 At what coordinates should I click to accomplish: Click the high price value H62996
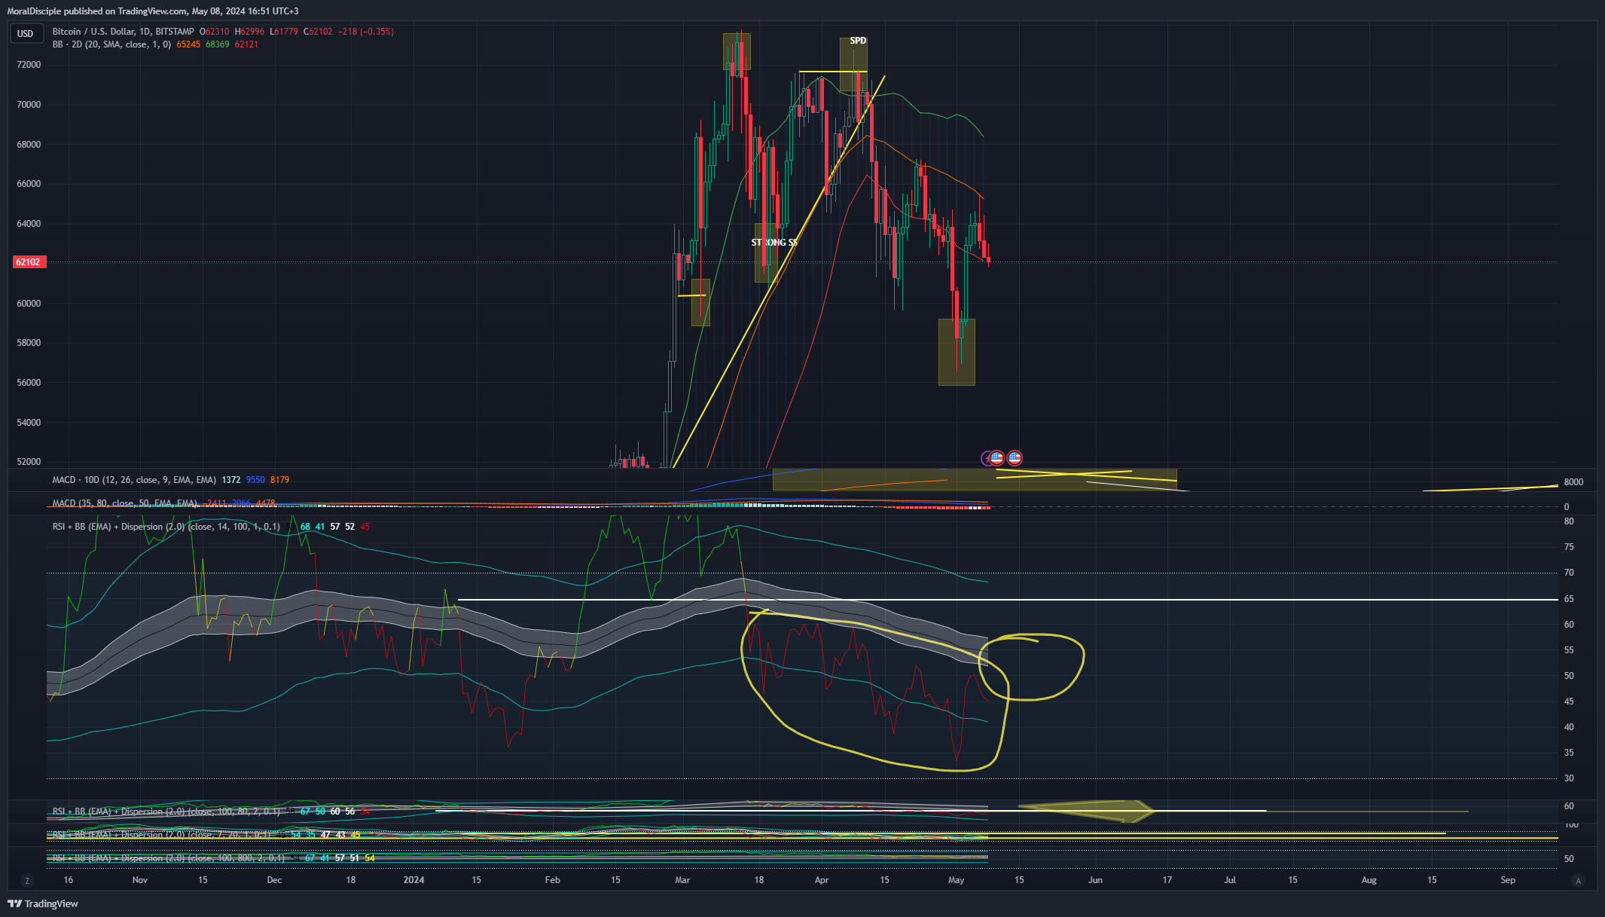(250, 32)
